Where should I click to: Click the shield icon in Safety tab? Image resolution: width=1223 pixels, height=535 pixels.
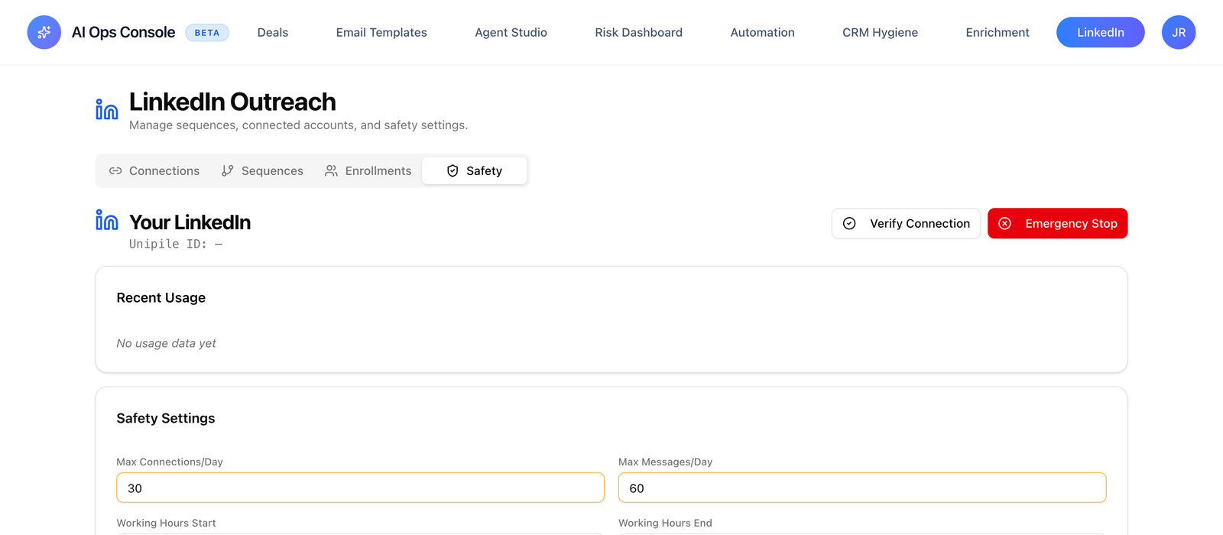point(453,171)
